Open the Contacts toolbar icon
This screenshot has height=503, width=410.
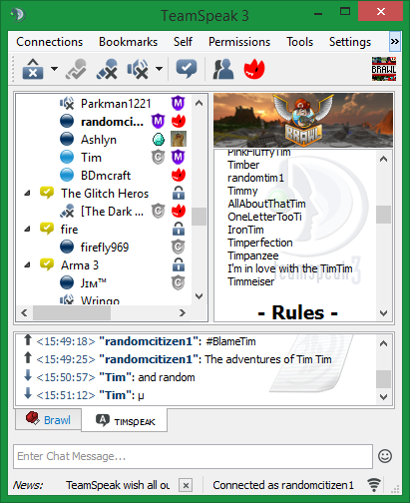[223, 69]
